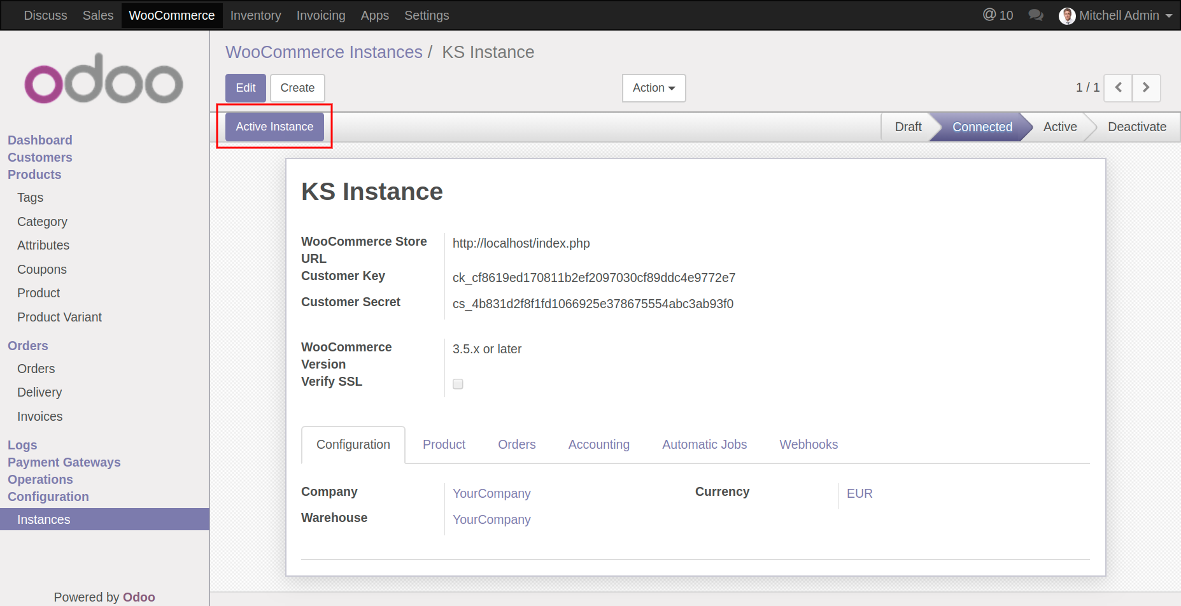Click the Edit button
Screen dimensions: 1181x606
click(245, 88)
